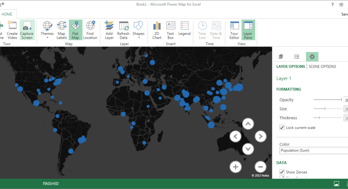Image resolution: width=348 pixels, height=189 pixels.
Task: Refresh Data for the map
Action: tap(123, 30)
